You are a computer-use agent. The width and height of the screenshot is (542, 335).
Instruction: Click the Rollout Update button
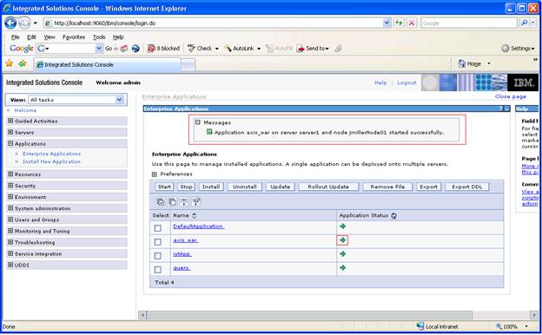click(x=328, y=187)
